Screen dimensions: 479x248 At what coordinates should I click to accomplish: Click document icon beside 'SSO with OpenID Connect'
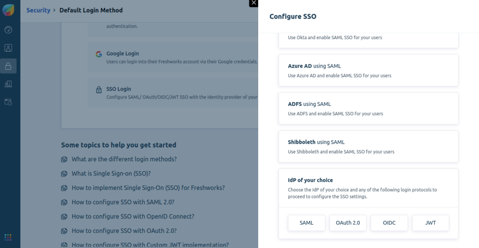pos(64,217)
